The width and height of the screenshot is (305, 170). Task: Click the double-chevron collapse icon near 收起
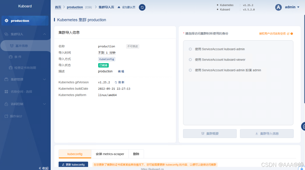(40, 168)
